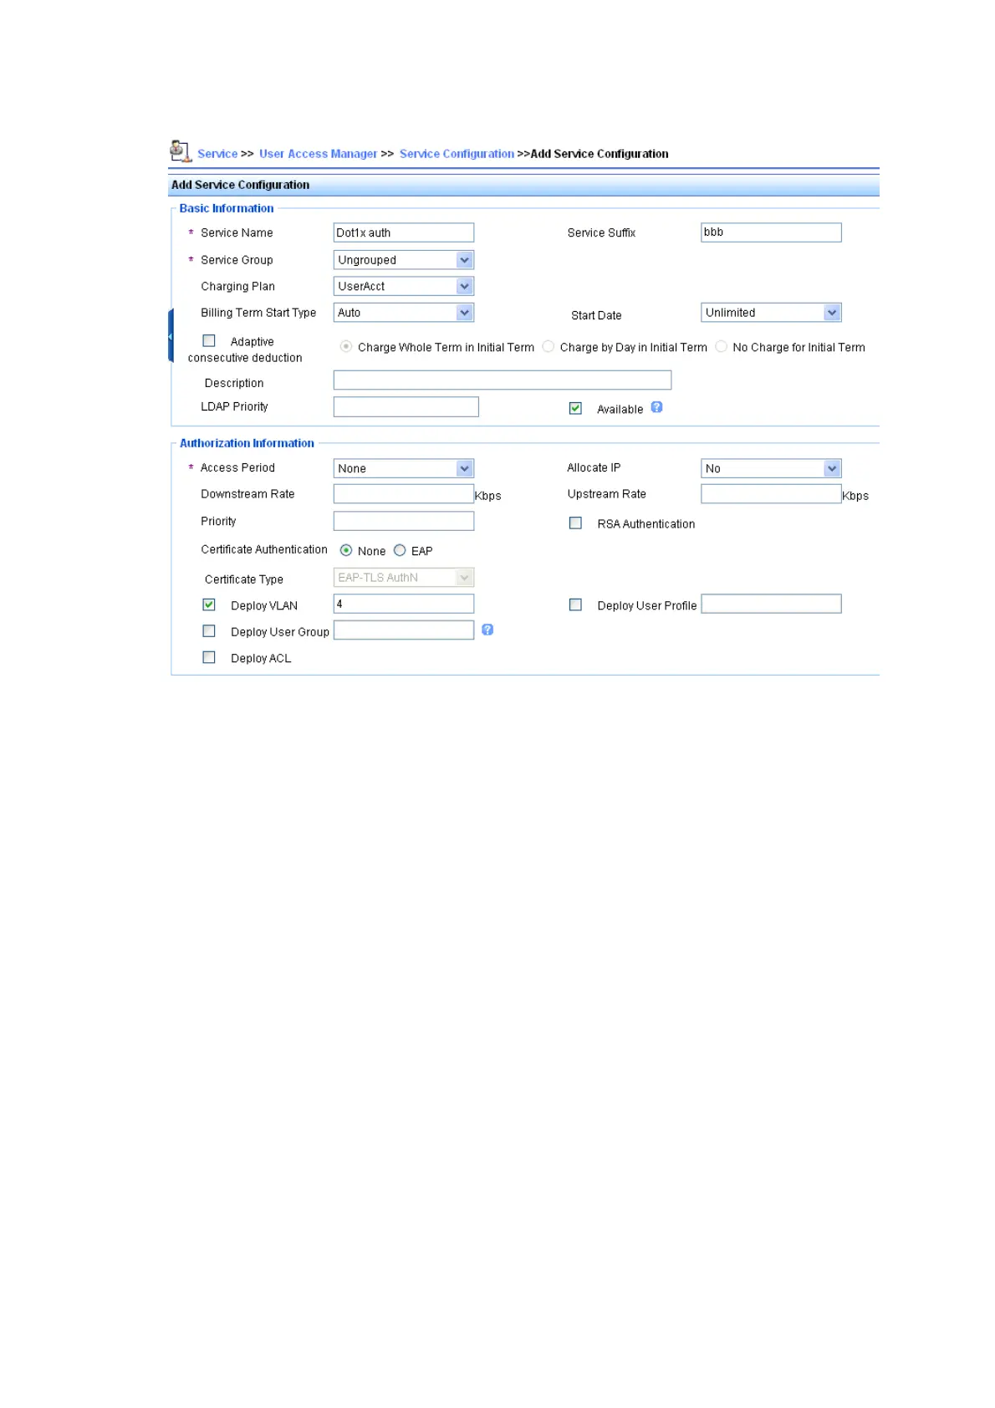Select No Charge for Initial Term
Screen dimensions: 995x1408
point(721,346)
